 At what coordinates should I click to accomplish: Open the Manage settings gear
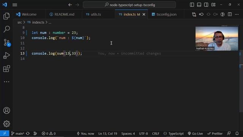click(6, 124)
